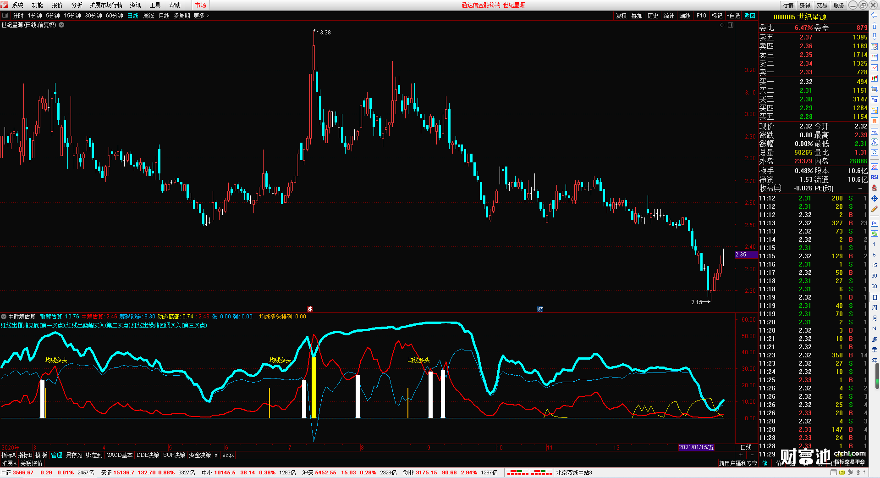Viewport: 880px width, 478px height.
Task: Select yearly 年 period in sidebar
Action: (874, 361)
